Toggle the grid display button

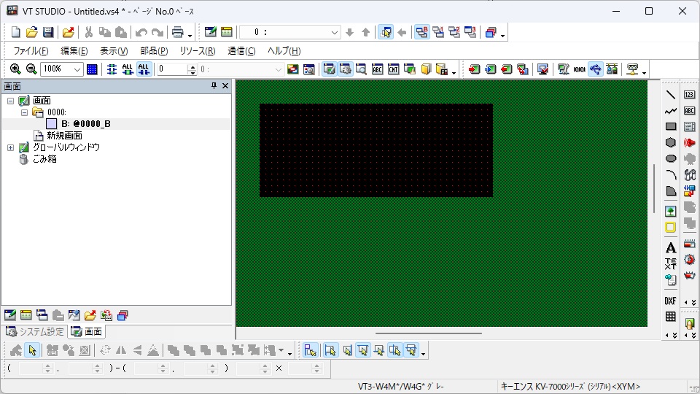pos(92,69)
